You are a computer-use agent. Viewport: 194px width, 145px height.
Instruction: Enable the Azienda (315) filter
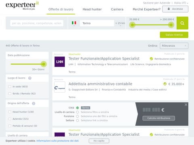(x=10, y=119)
